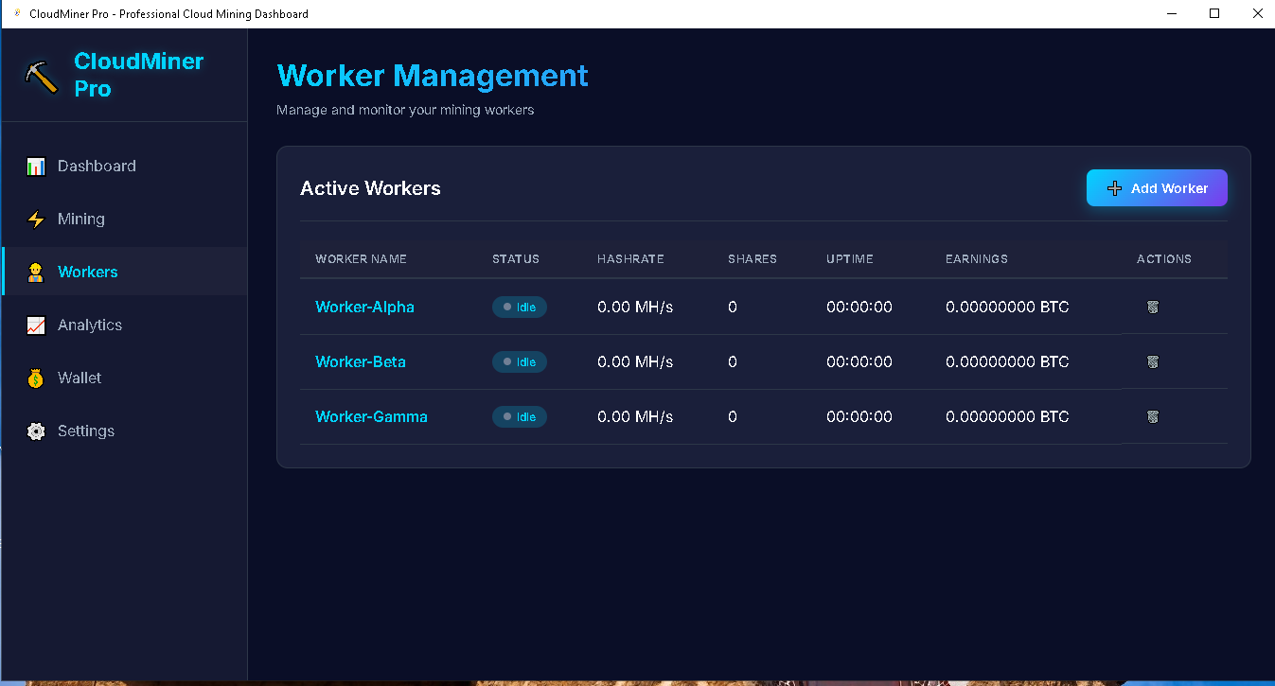
Task: Click the Worker-Gamma name link
Action: [371, 417]
